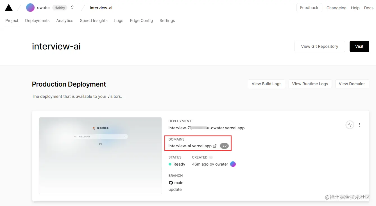This screenshot has height=206, width=376.
Task: Click the activity pulse icon
Action: [350, 125]
